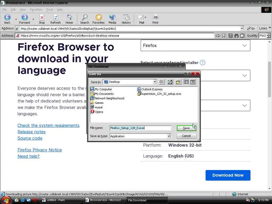Select mypal shortcut in file list
272x204 pixels.
[x=96, y=107]
